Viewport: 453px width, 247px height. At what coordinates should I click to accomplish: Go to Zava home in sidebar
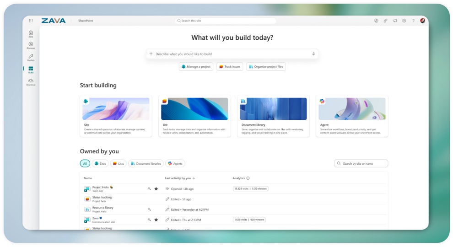tap(31, 34)
